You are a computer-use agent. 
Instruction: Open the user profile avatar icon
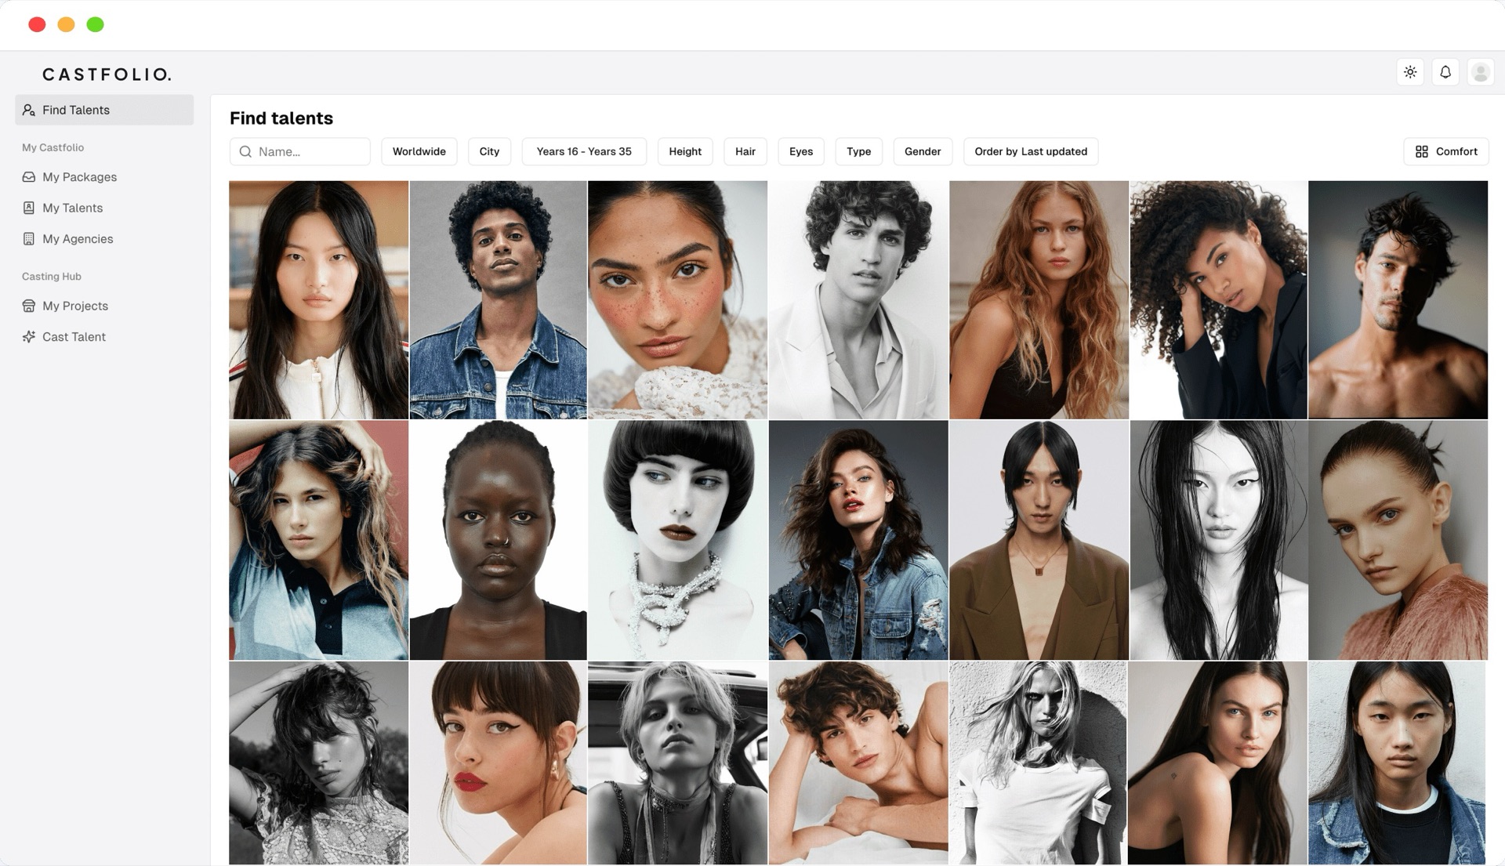tap(1481, 72)
